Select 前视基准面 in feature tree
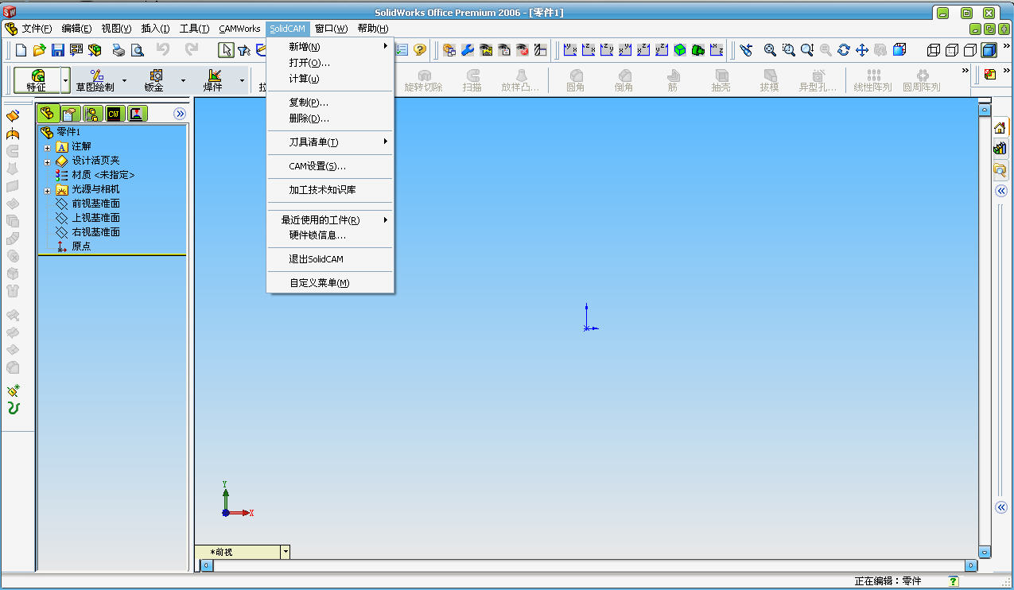The height and width of the screenshot is (590, 1014). point(95,204)
